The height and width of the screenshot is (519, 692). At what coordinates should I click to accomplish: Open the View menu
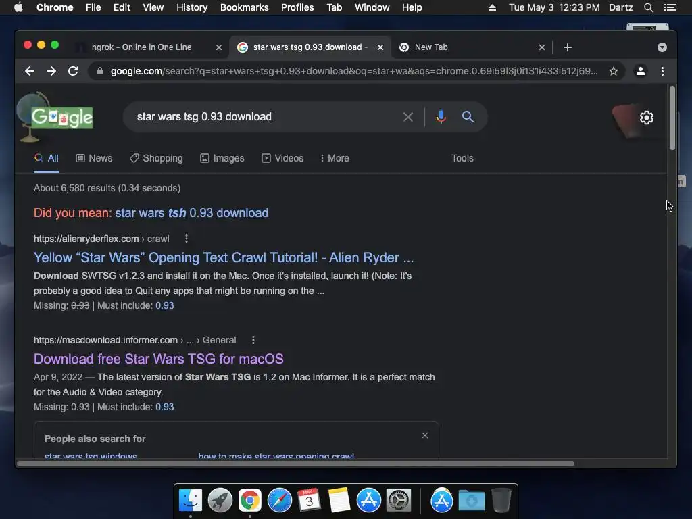pyautogui.click(x=153, y=7)
